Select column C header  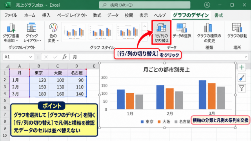58,66
